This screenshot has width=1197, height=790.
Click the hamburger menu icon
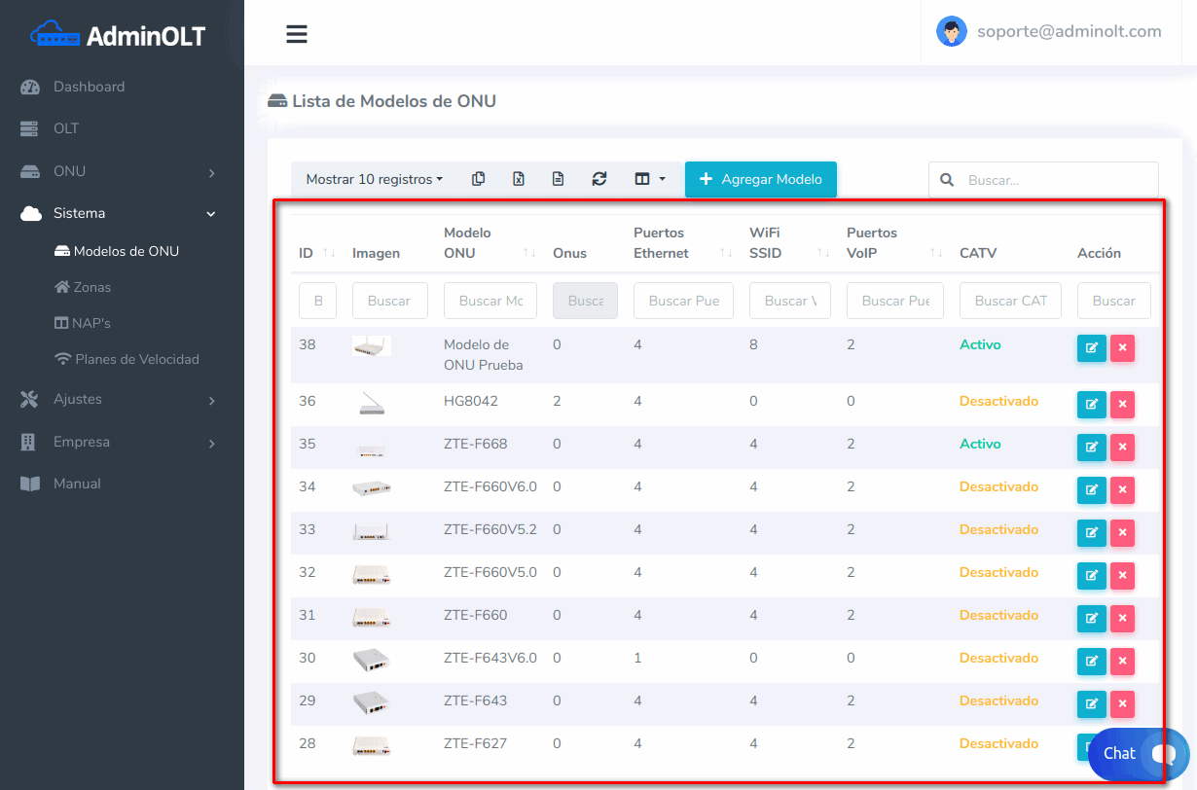tap(297, 34)
